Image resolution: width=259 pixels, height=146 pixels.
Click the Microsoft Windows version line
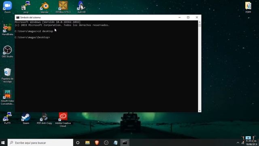click(x=48, y=22)
